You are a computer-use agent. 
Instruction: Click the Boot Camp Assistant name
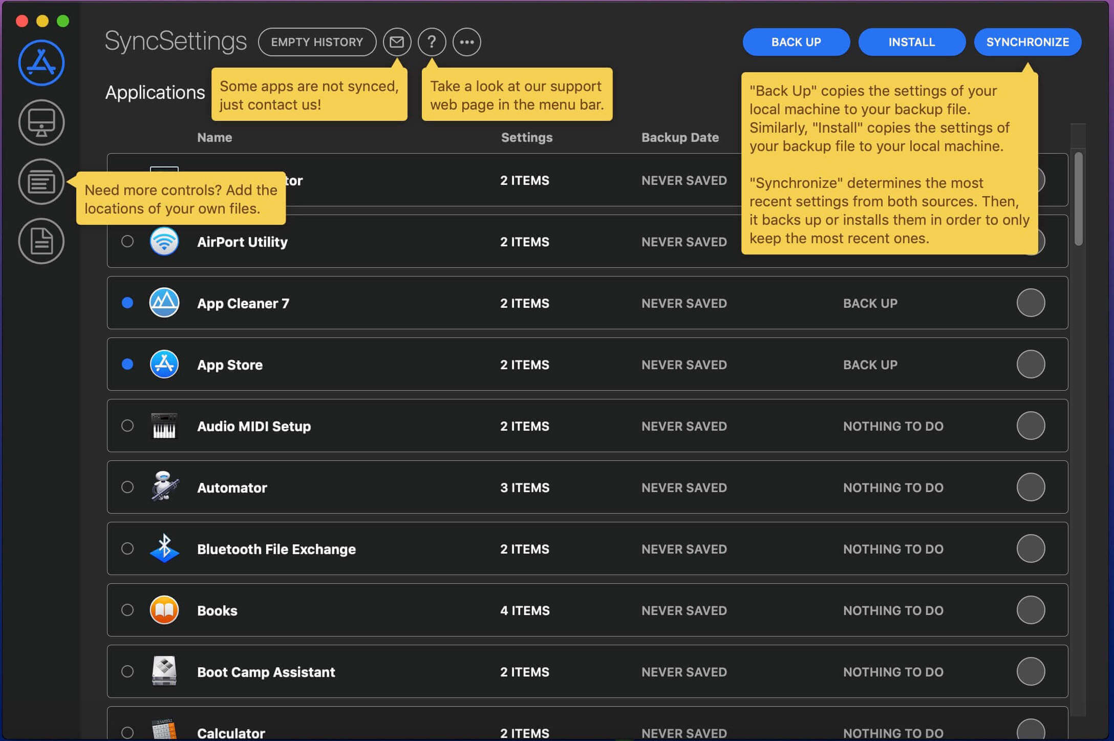tap(266, 672)
